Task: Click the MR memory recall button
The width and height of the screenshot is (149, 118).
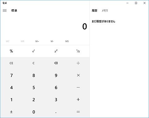Action: (x=23, y=41)
